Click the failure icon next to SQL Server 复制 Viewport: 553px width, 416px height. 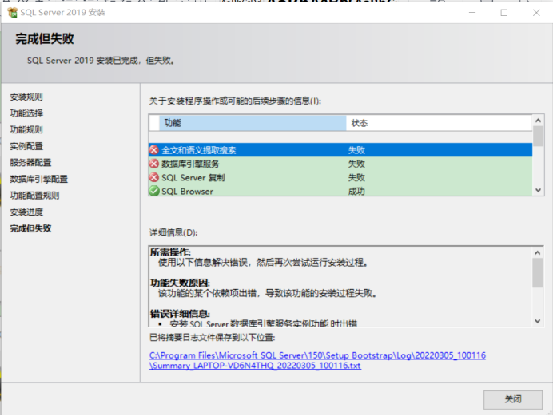tap(153, 177)
